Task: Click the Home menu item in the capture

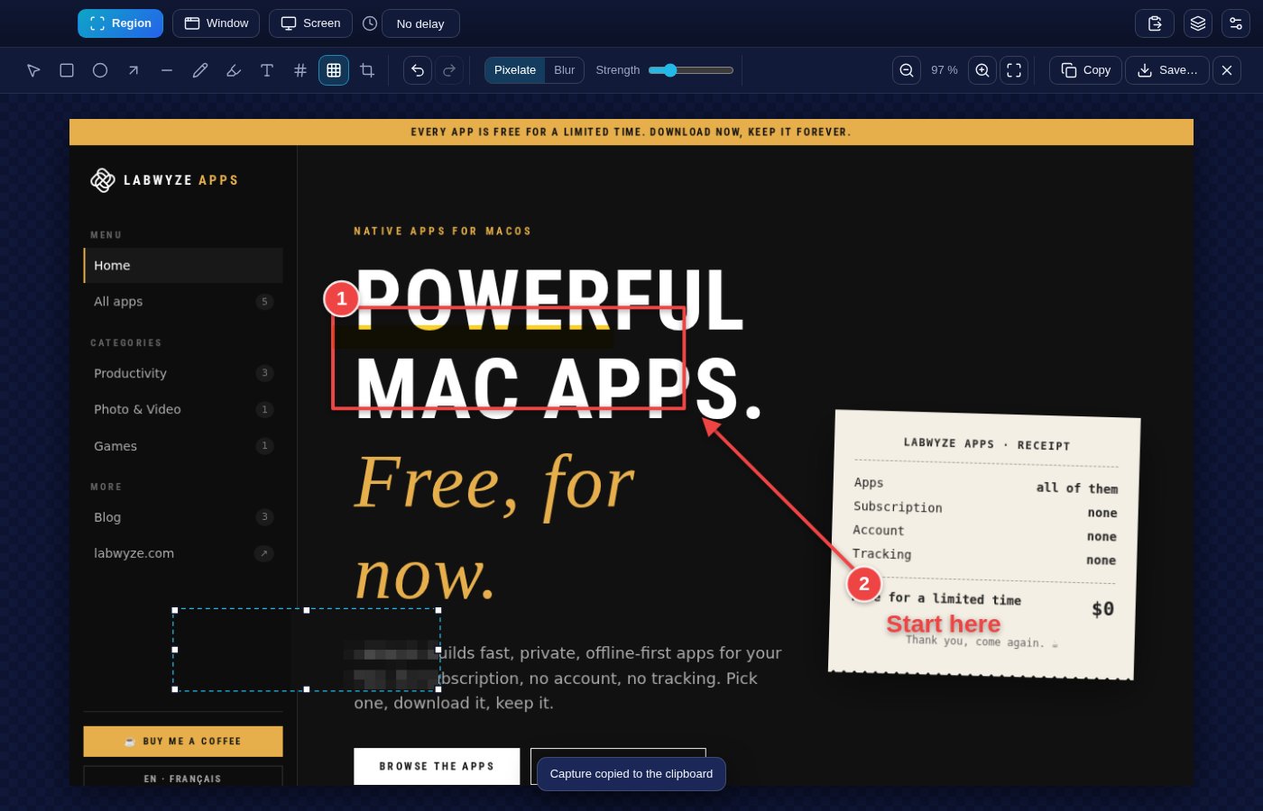Action: click(183, 266)
